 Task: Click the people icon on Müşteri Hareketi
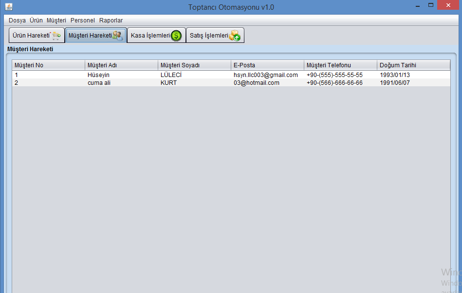click(x=117, y=36)
